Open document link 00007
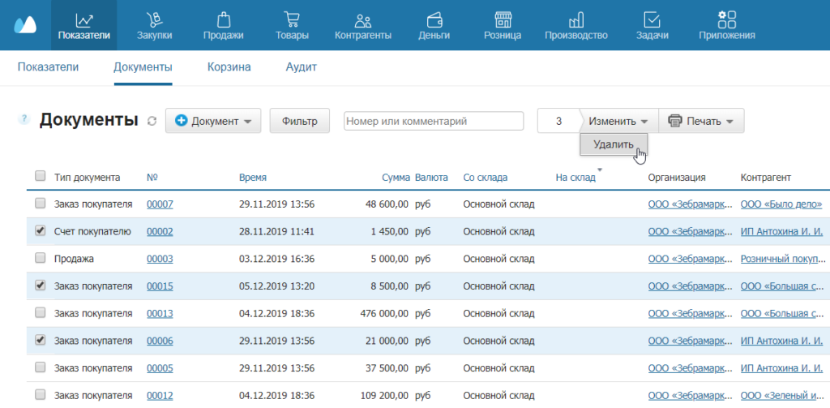830x408 pixels. click(x=160, y=204)
